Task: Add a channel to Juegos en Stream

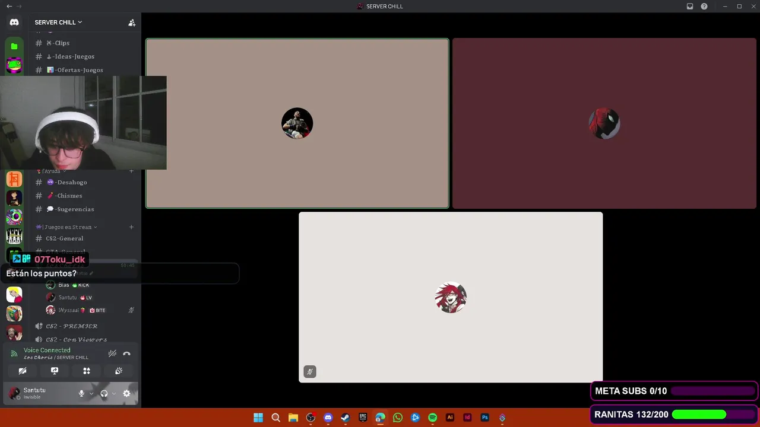Action: pyautogui.click(x=131, y=227)
